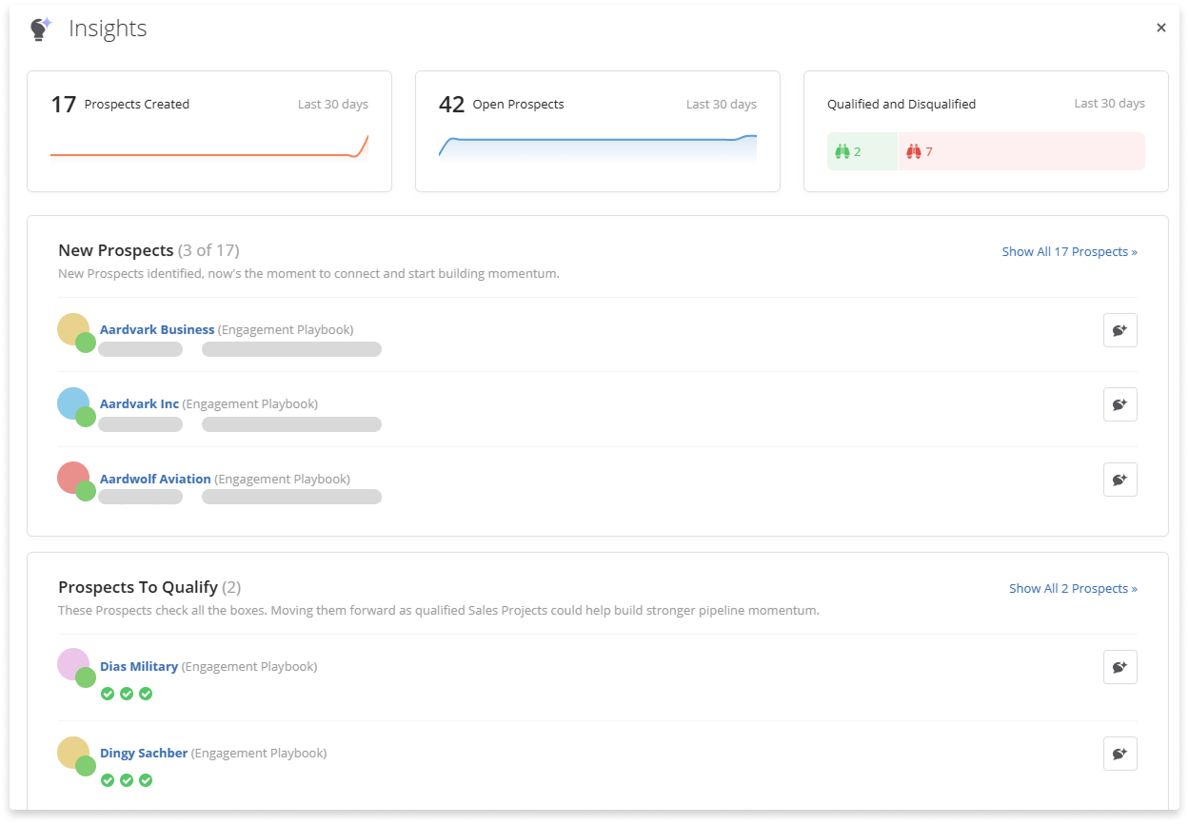The height and width of the screenshot is (824, 1189).
Task: Click first green checkmark under Dias Military
Action: tap(108, 694)
